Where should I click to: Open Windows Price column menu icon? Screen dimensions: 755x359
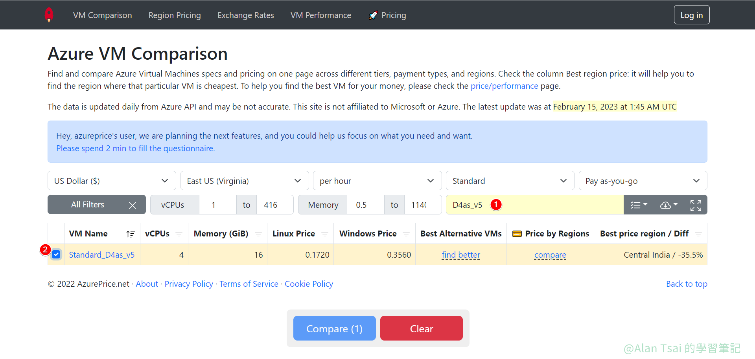406,234
